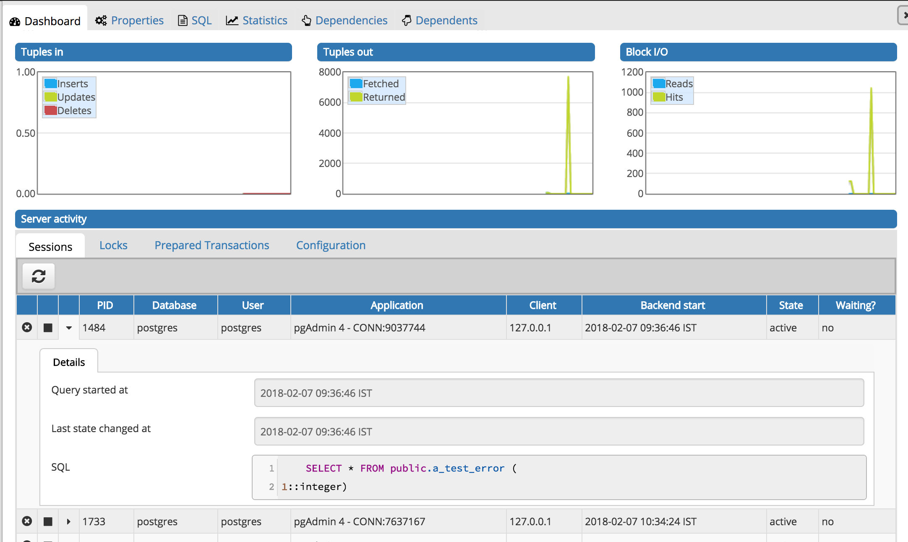The height and width of the screenshot is (542, 908).
Task: Click the Deletes red legend swatch
Action: tap(51, 111)
